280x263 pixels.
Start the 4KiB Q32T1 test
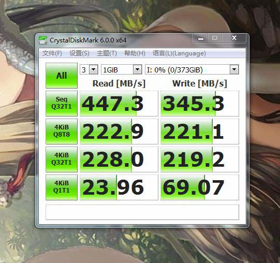[62, 159]
